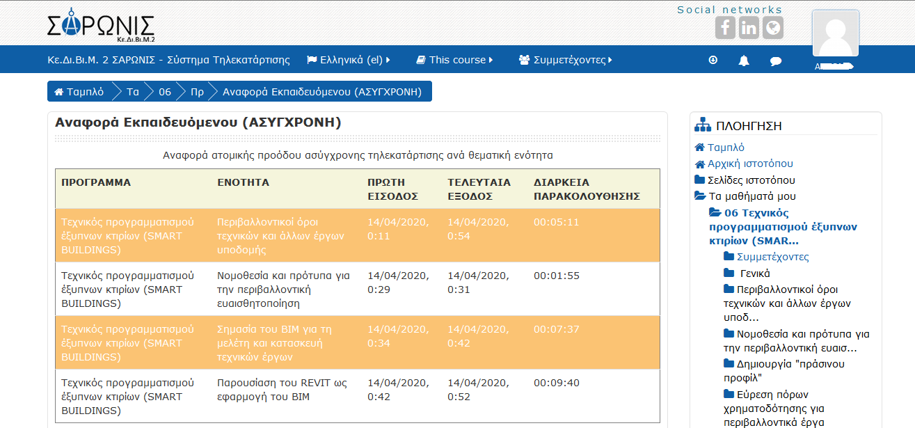
Task: Open the Facebook social network icon
Action: point(725,28)
